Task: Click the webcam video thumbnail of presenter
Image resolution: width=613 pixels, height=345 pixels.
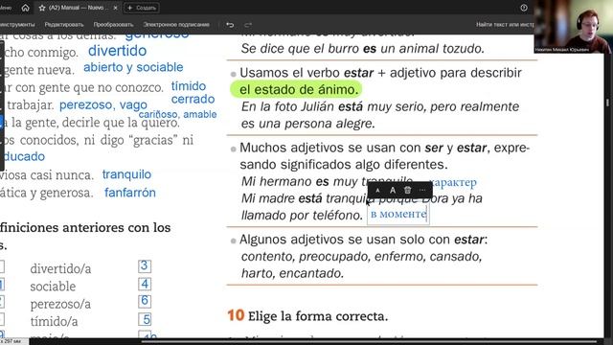Action: tap(573, 27)
